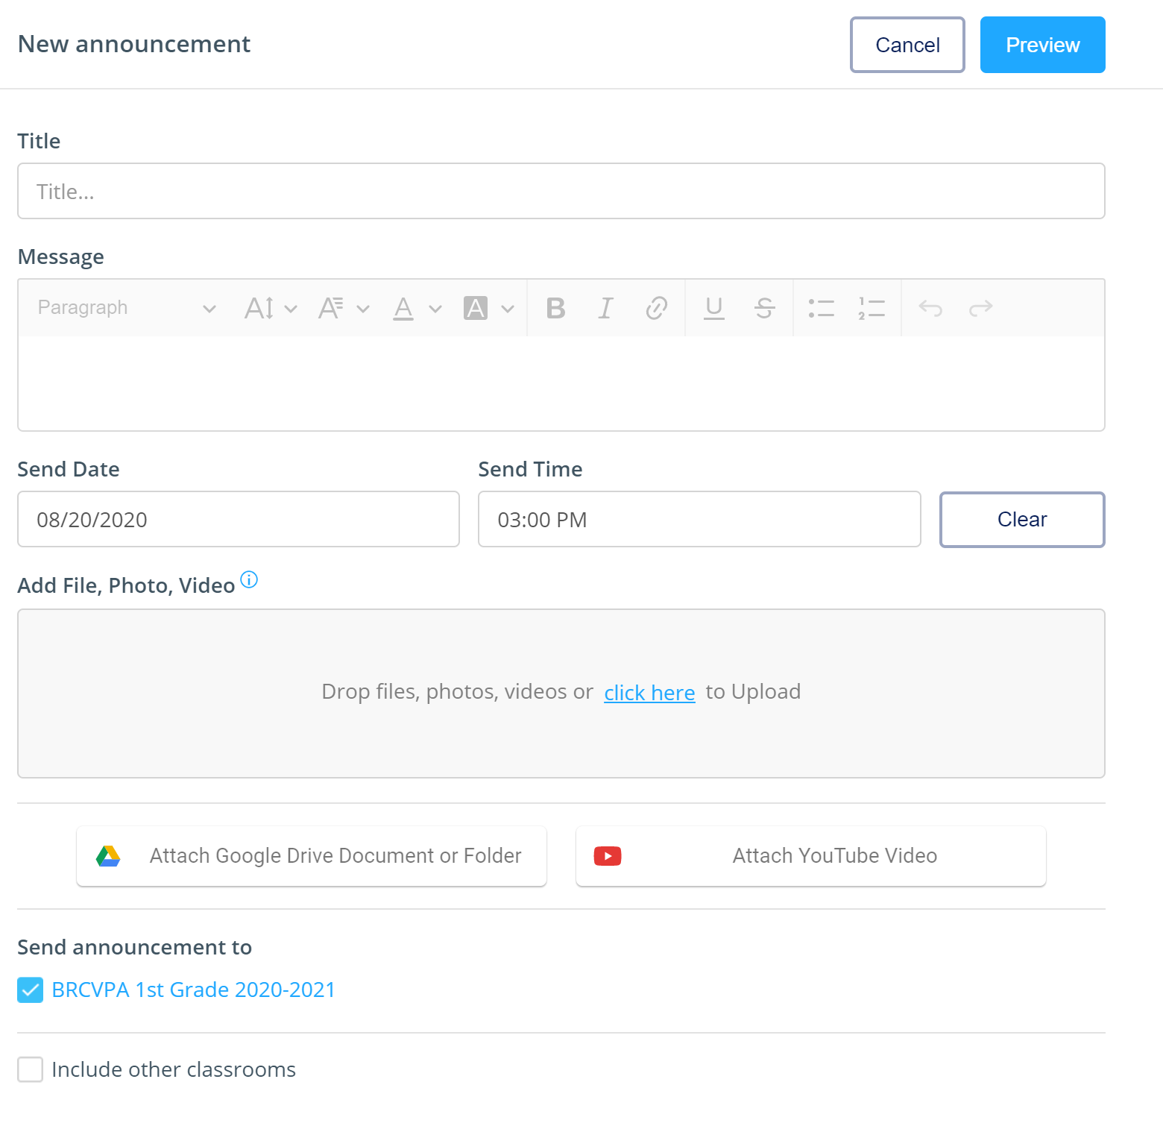Expand font family dropdown arrow

363,309
